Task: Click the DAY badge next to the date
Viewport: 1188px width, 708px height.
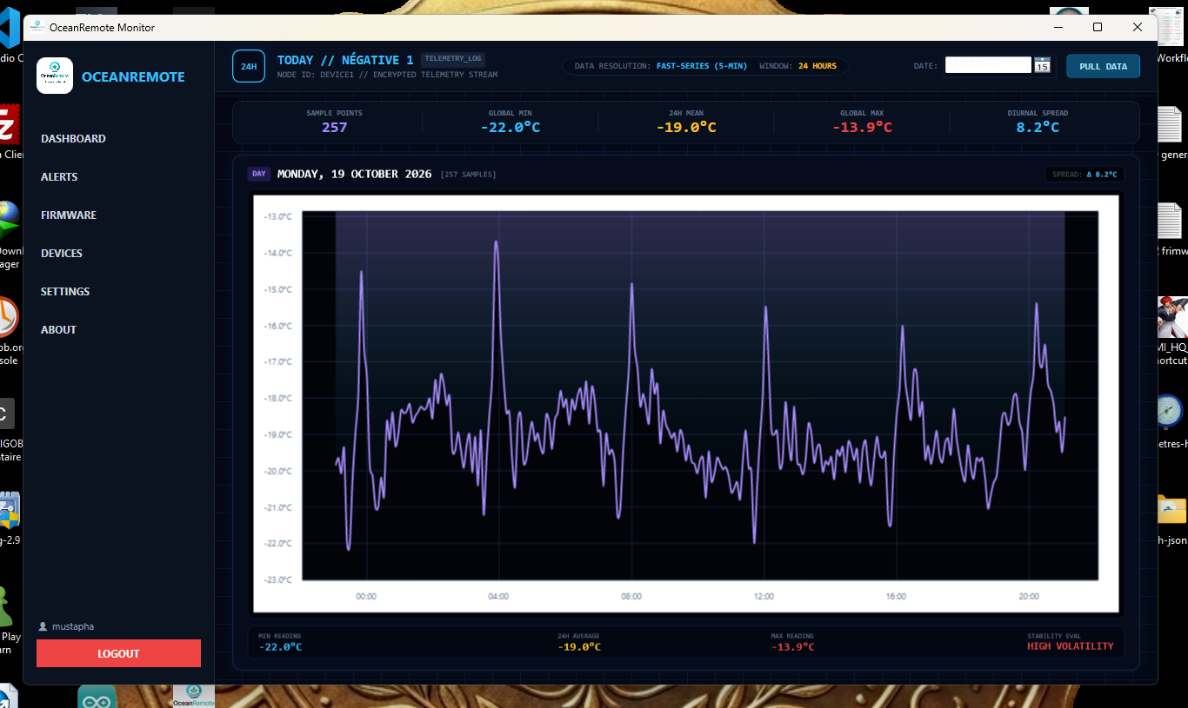Action: (259, 174)
